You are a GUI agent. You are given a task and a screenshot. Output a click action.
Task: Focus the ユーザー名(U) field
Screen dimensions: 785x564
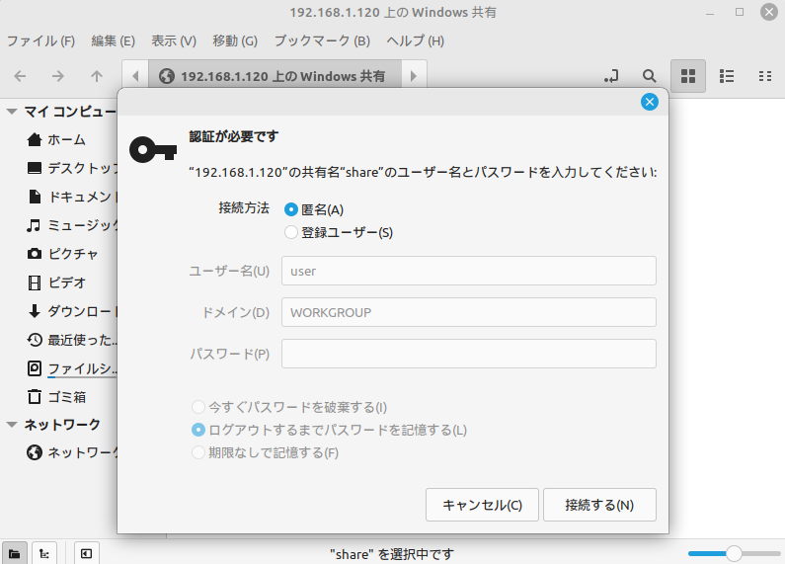(x=469, y=271)
